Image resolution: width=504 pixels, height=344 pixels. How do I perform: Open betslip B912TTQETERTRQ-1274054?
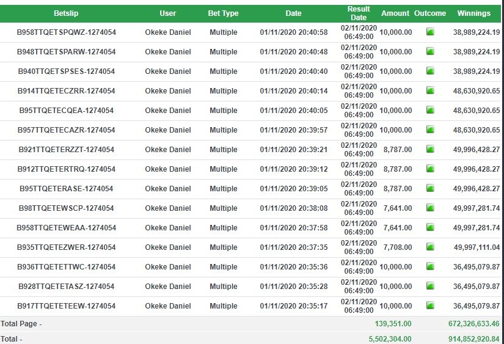(66, 169)
